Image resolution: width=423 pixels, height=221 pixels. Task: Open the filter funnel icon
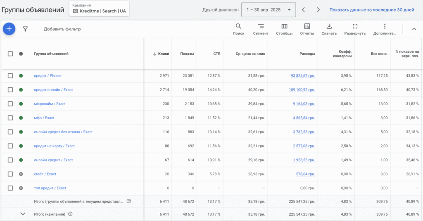25,29
